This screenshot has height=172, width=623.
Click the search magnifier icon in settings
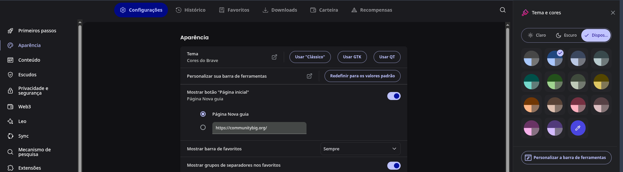[x=502, y=10]
